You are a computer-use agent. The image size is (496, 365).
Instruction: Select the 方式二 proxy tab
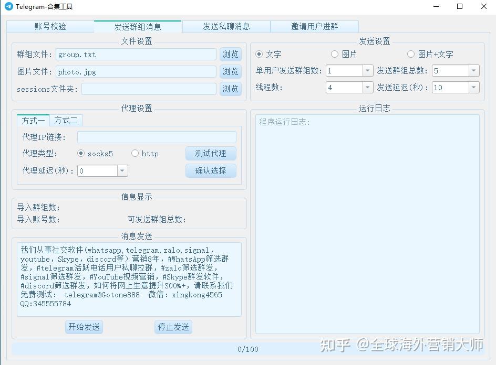tap(66, 120)
